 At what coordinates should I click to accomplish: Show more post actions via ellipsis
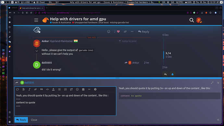click(132, 31)
